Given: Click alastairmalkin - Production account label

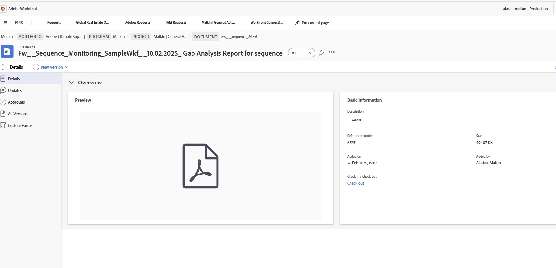Looking at the screenshot, I should point(525,9).
